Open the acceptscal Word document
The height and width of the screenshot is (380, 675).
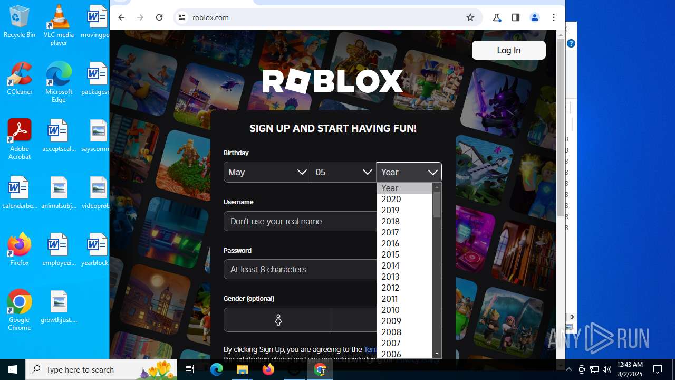coord(59,135)
